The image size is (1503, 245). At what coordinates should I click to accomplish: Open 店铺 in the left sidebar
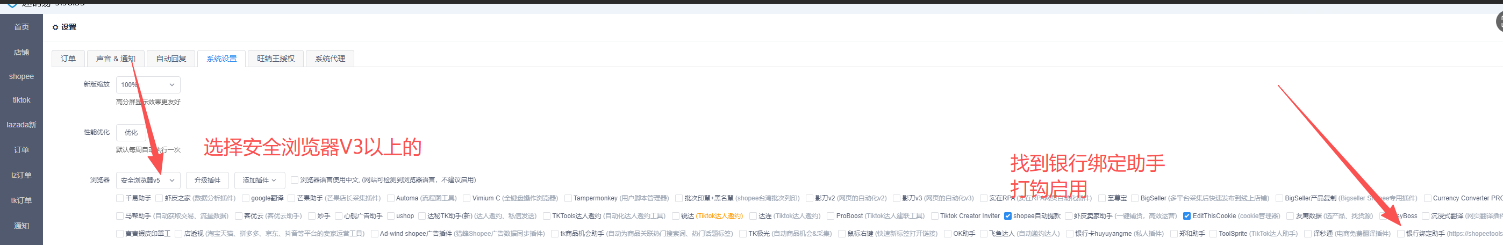(22, 52)
